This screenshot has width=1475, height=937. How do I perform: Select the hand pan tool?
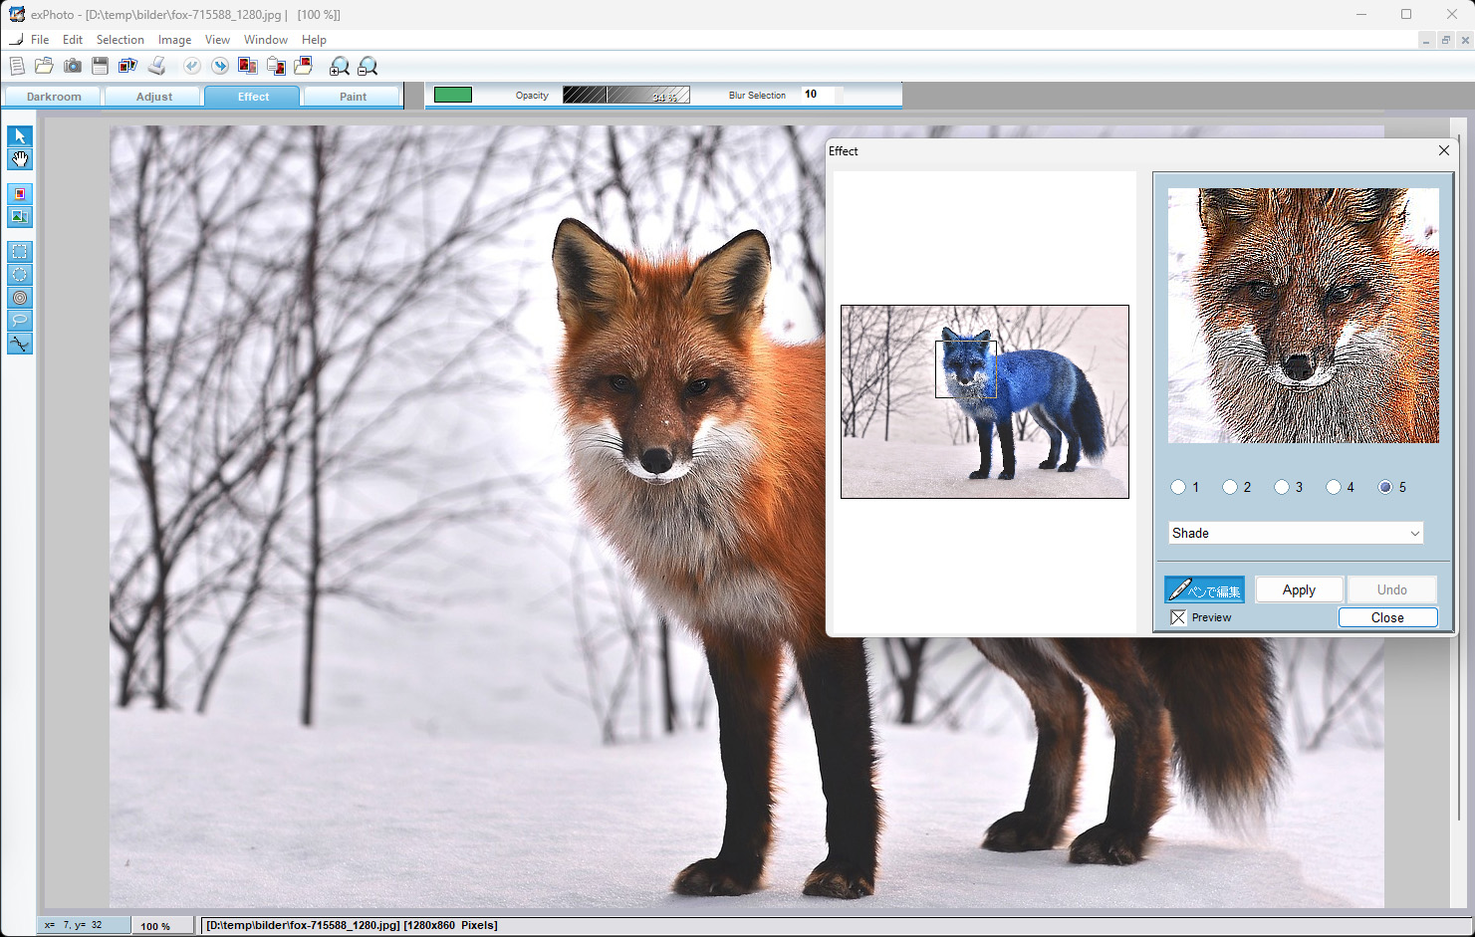tap(20, 159)
